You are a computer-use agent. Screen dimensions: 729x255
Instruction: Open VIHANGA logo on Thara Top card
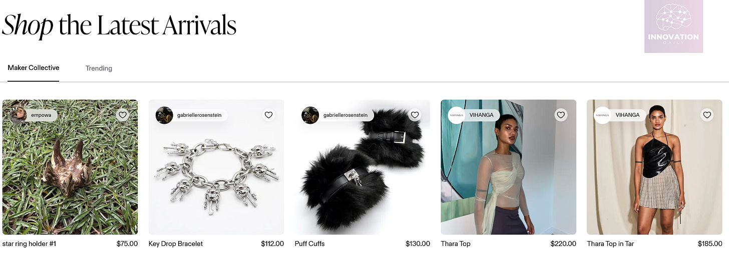(x=456, y=115)
